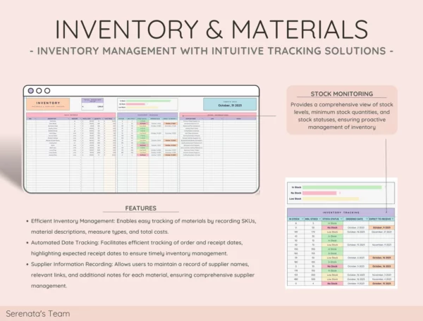
Task: Click the 'October, 31 2025' date box
Action: click(230, 104)
